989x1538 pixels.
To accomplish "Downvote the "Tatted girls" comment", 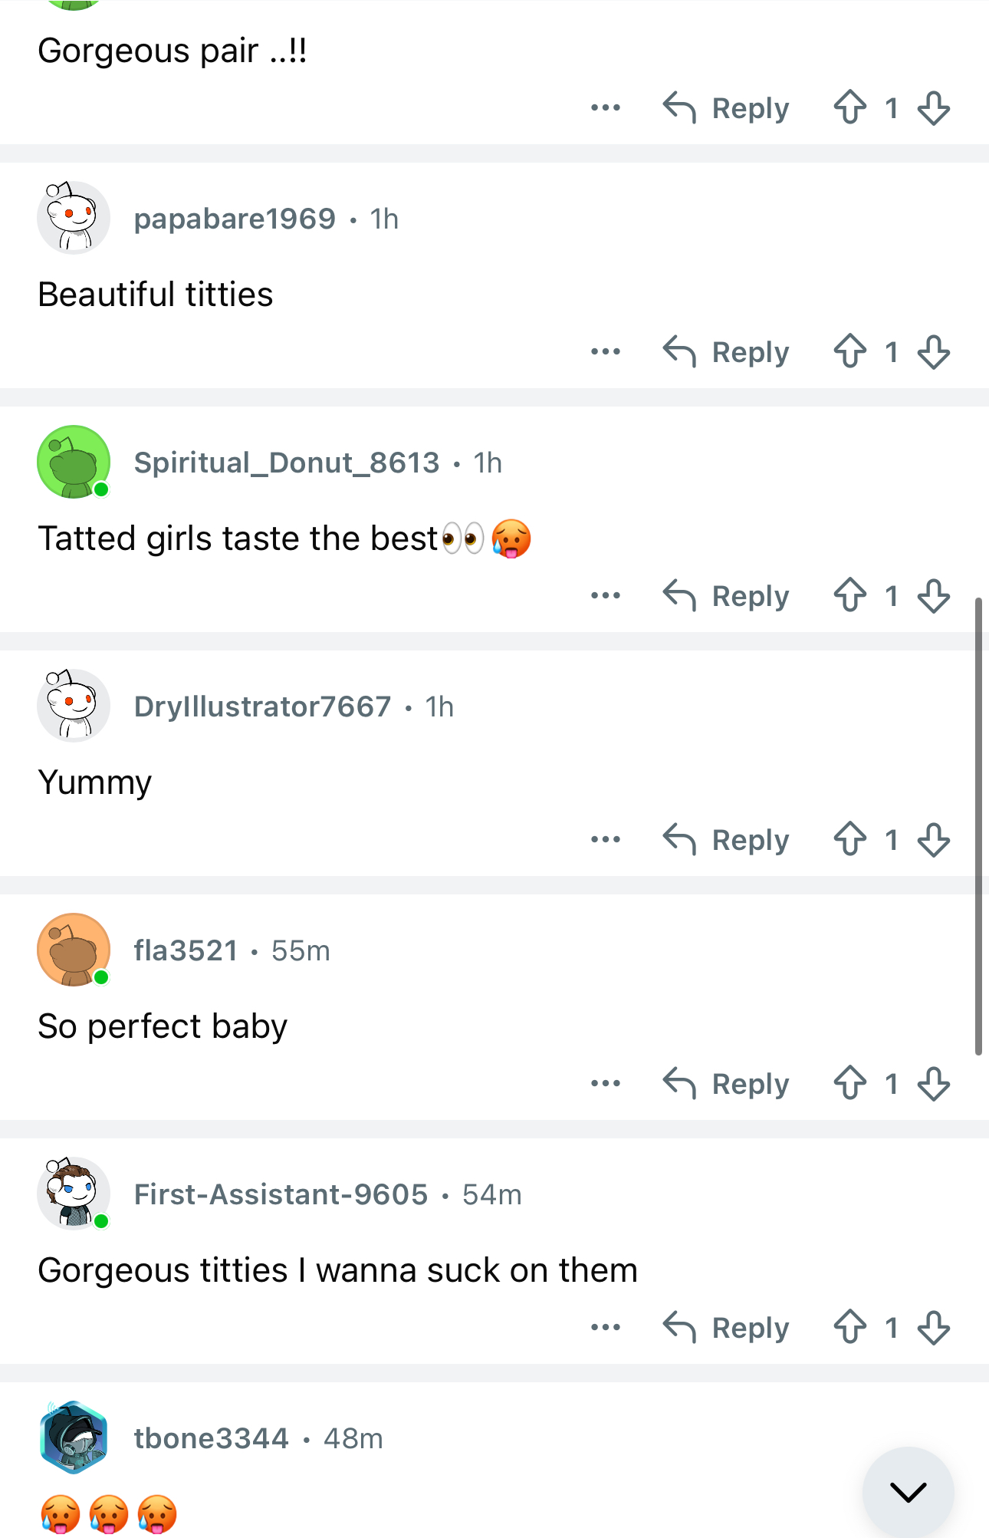I will coord(933,596).
